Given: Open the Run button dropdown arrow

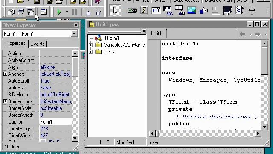Looking at the screenshot, I should pyautogui.click(x=67, y=12).
